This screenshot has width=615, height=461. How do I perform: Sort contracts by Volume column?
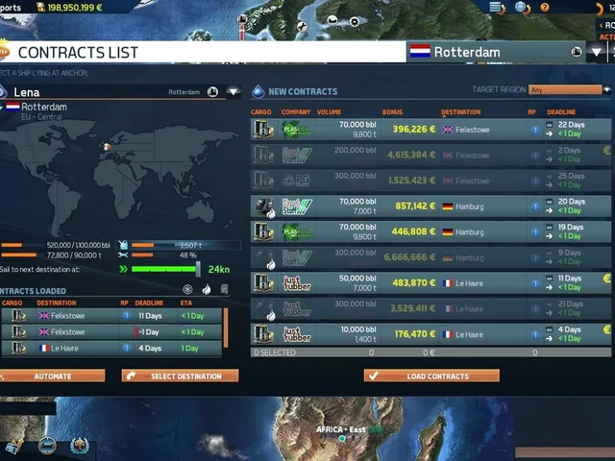329,112
